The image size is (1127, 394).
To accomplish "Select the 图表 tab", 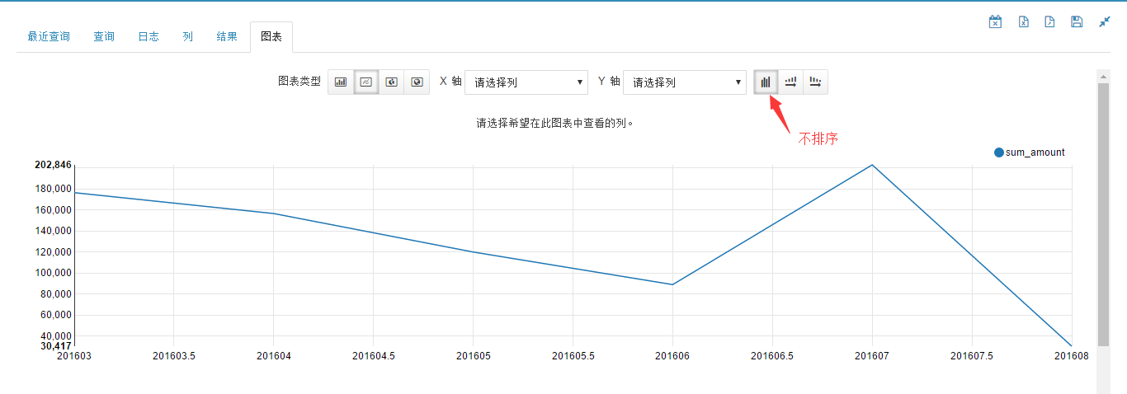I will point(271,37).
